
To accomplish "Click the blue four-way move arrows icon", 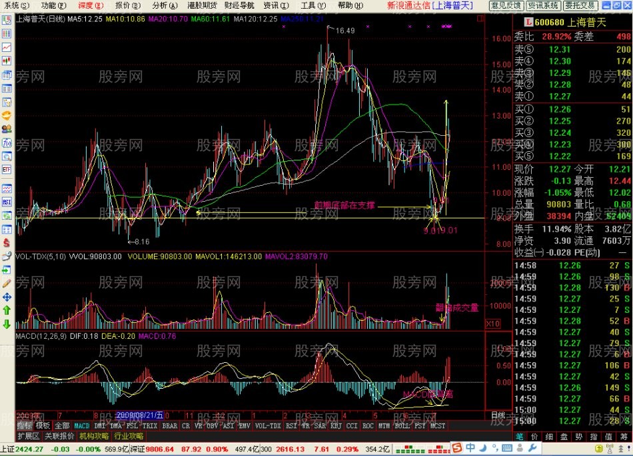I will pos(7,298).
